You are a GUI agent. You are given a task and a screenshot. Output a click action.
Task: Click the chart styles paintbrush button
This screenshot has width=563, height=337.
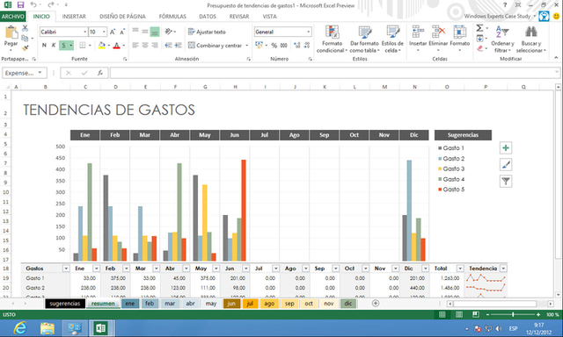click(506, 165)
